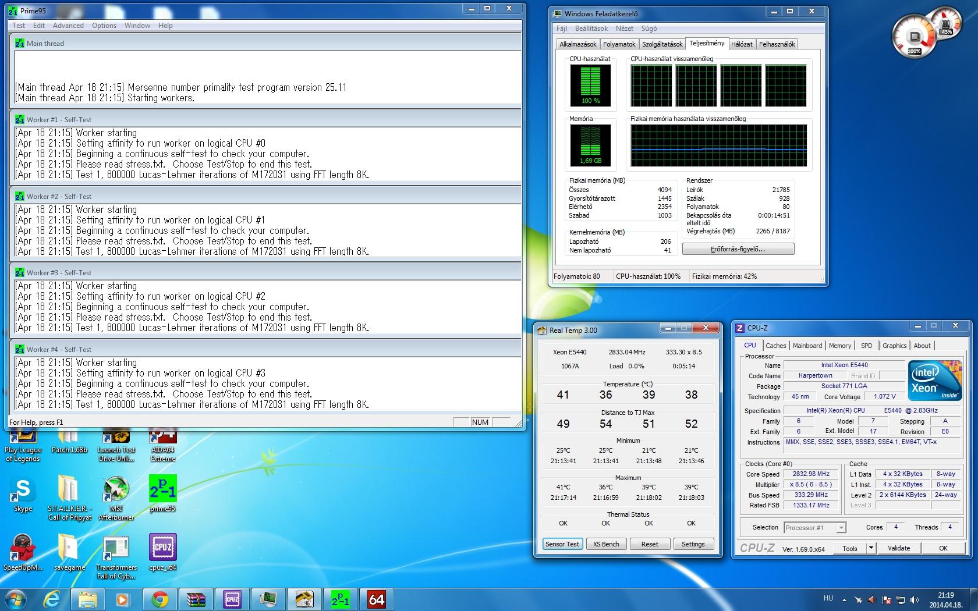Open the Beállítások menu in Task Manager
The height and width of the screenshot is (611, 978).
point(591,29)
